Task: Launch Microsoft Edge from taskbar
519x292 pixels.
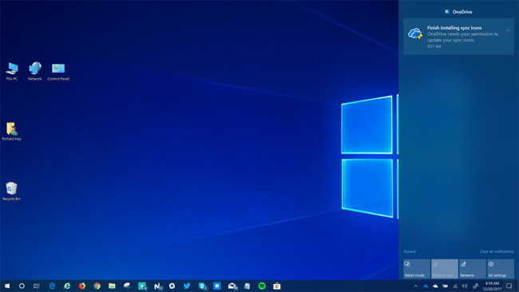Action: 52,286
